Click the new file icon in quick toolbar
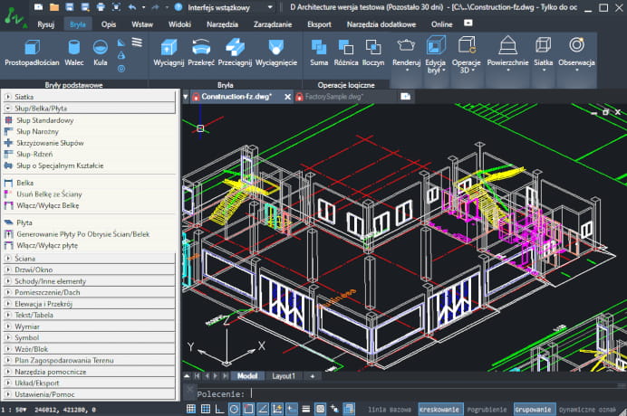 pyautogui.click(x=38, y=7)
